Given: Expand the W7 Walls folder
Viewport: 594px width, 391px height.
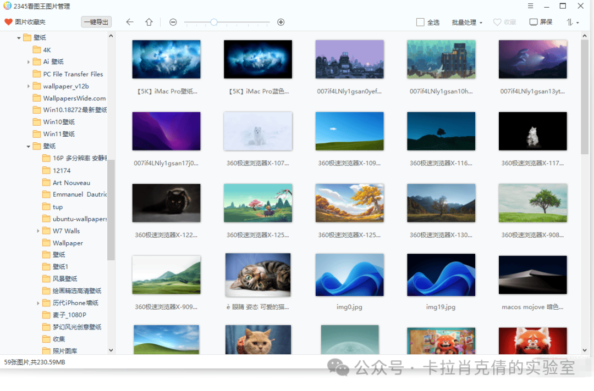Looking at the screenshot, I should coord(38,231).
